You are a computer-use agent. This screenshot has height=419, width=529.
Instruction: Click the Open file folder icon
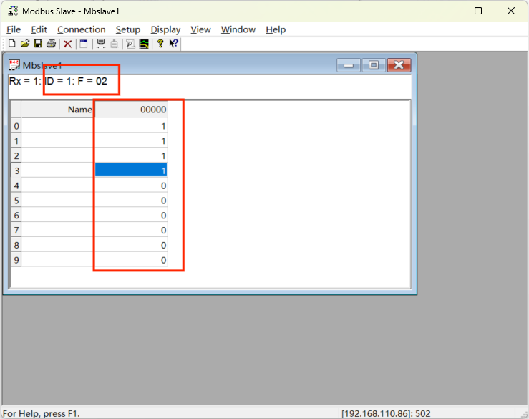pos(24,44)
